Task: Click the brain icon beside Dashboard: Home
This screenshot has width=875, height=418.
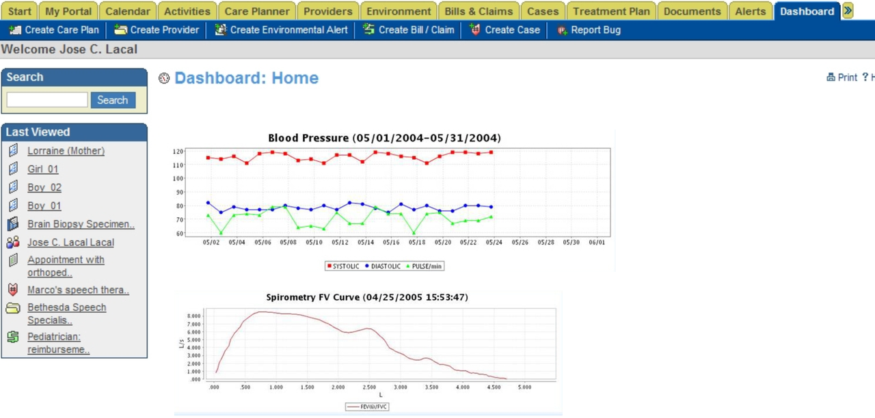Action: pyautogui.click(x=163, y=79)
